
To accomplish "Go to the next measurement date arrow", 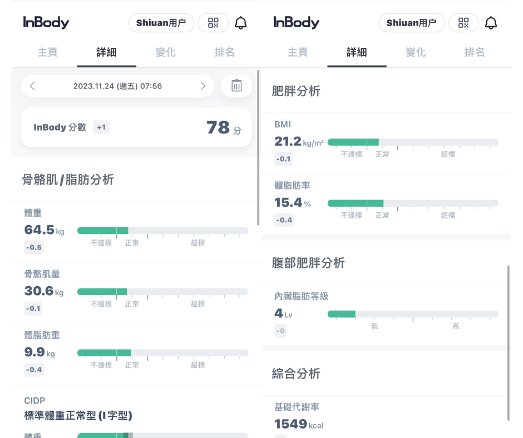I will coord(203,86).
